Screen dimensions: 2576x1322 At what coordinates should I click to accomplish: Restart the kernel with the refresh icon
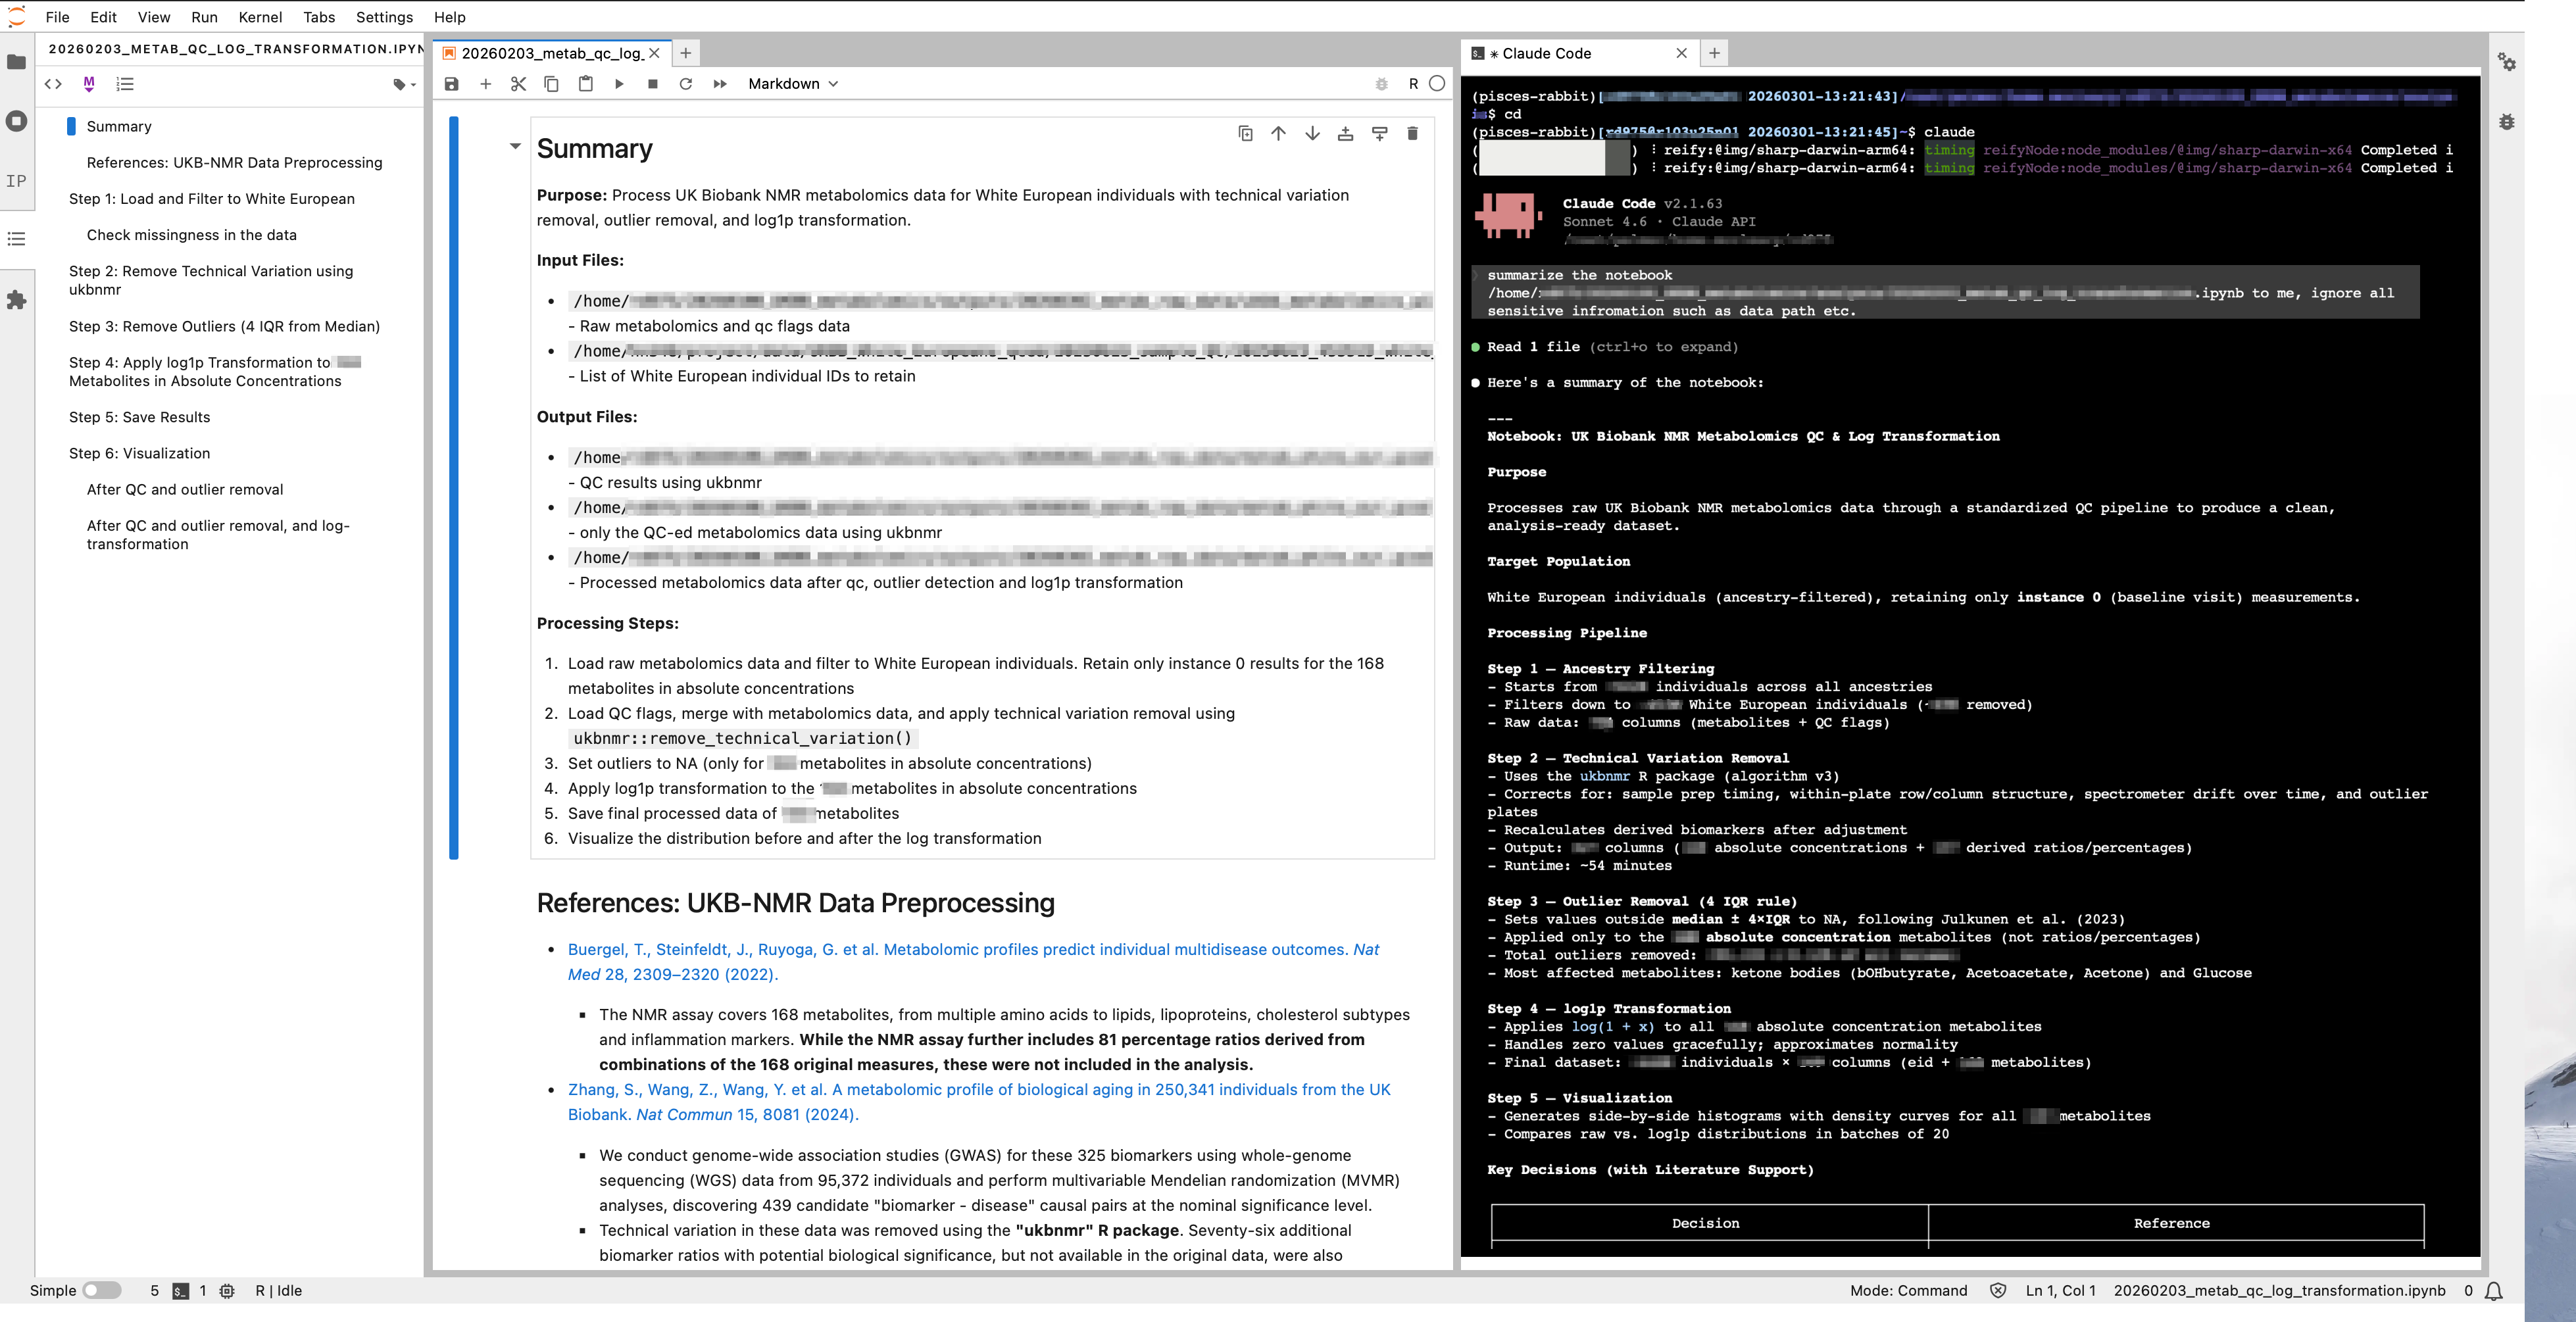(686, 84)
